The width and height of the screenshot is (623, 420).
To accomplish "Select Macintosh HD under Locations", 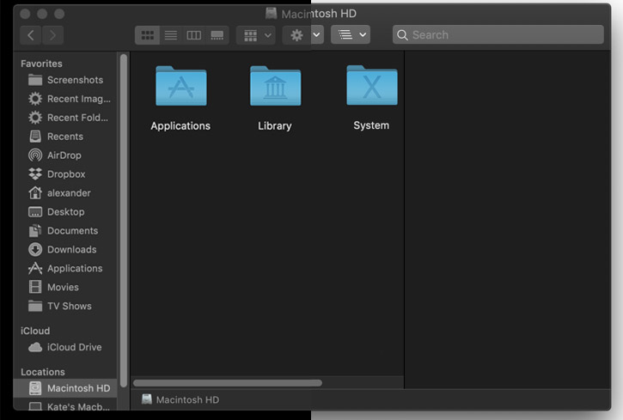I will click(x=66, y=388).
